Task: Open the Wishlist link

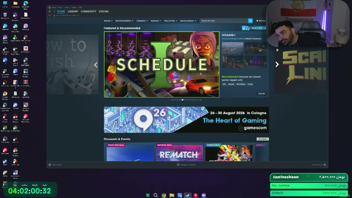Action: (x=261, y=21)
